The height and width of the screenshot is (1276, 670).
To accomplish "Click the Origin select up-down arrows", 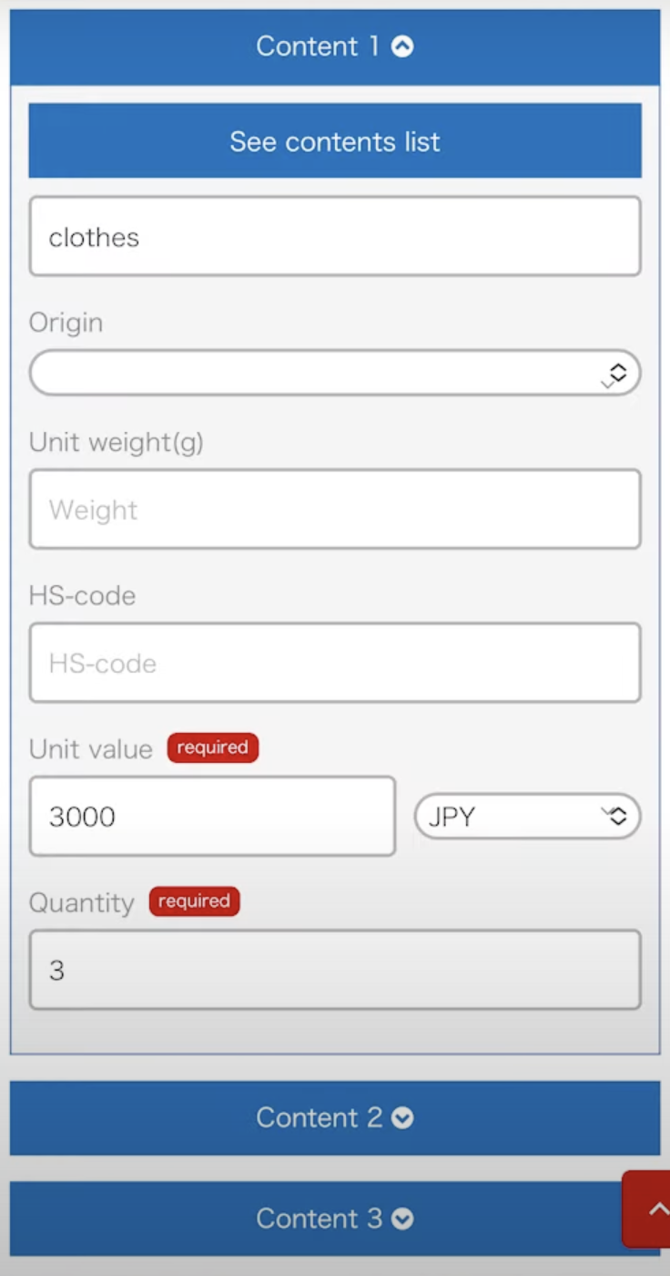I will pyautogui.click(x=617, y=373).
